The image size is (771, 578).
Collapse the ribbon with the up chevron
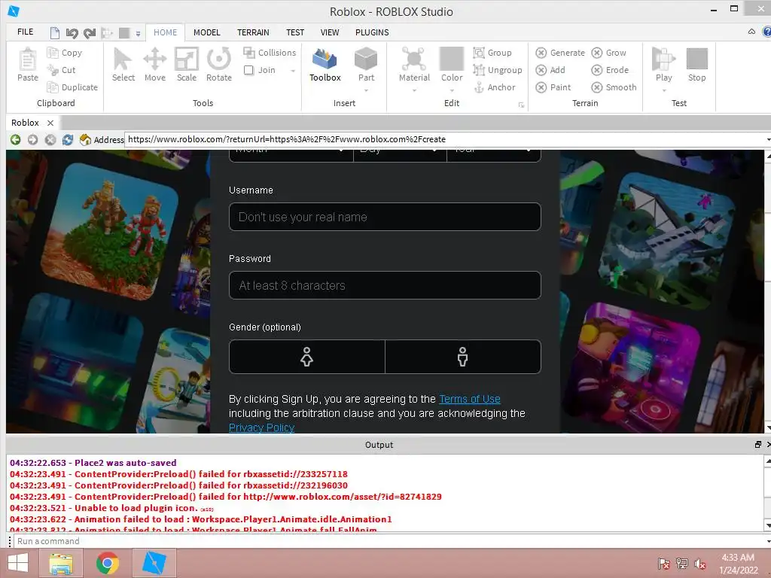(x=751, y=32)
